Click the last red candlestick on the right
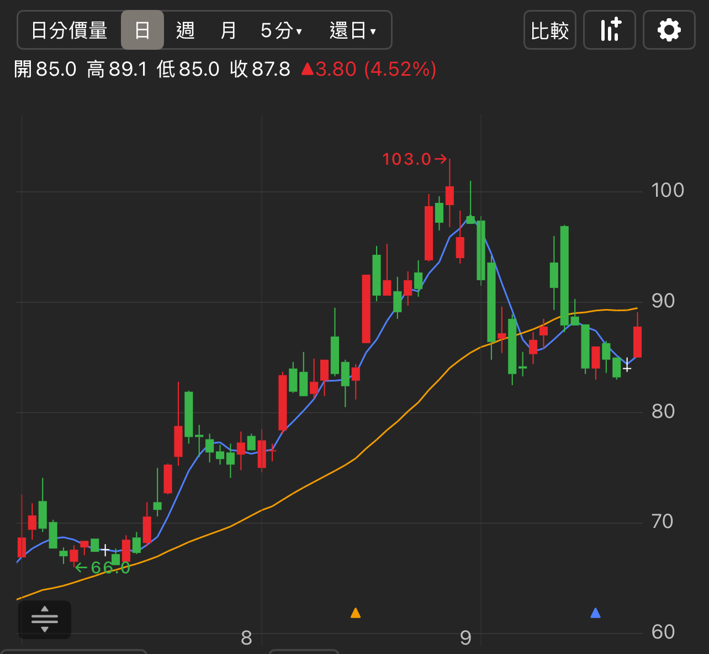 tap(637, 342)
